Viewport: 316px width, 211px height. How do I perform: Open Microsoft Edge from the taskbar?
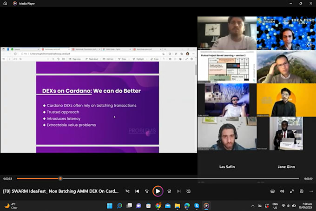[x=187, y=206]
